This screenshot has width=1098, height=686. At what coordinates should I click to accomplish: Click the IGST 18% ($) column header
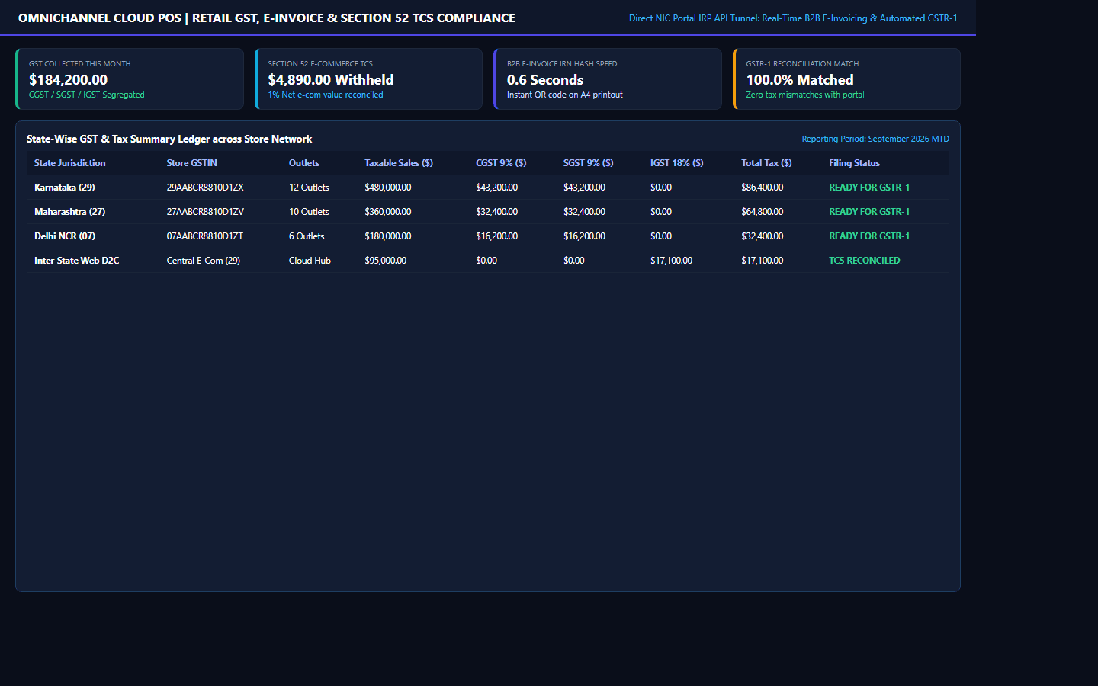[677, 163]
